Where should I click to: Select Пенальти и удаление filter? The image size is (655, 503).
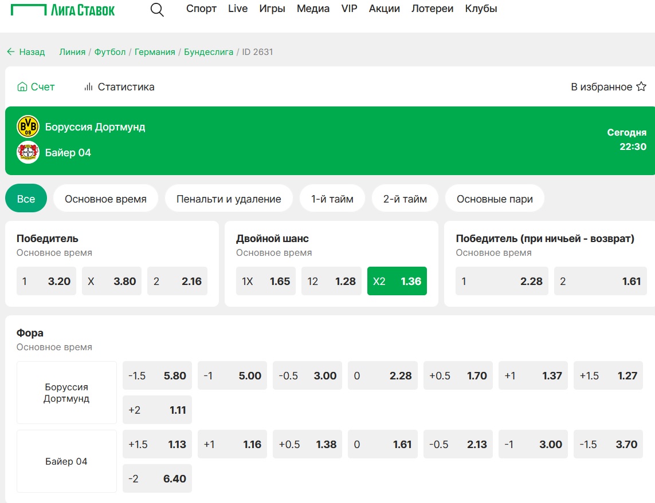click(229, 199)
